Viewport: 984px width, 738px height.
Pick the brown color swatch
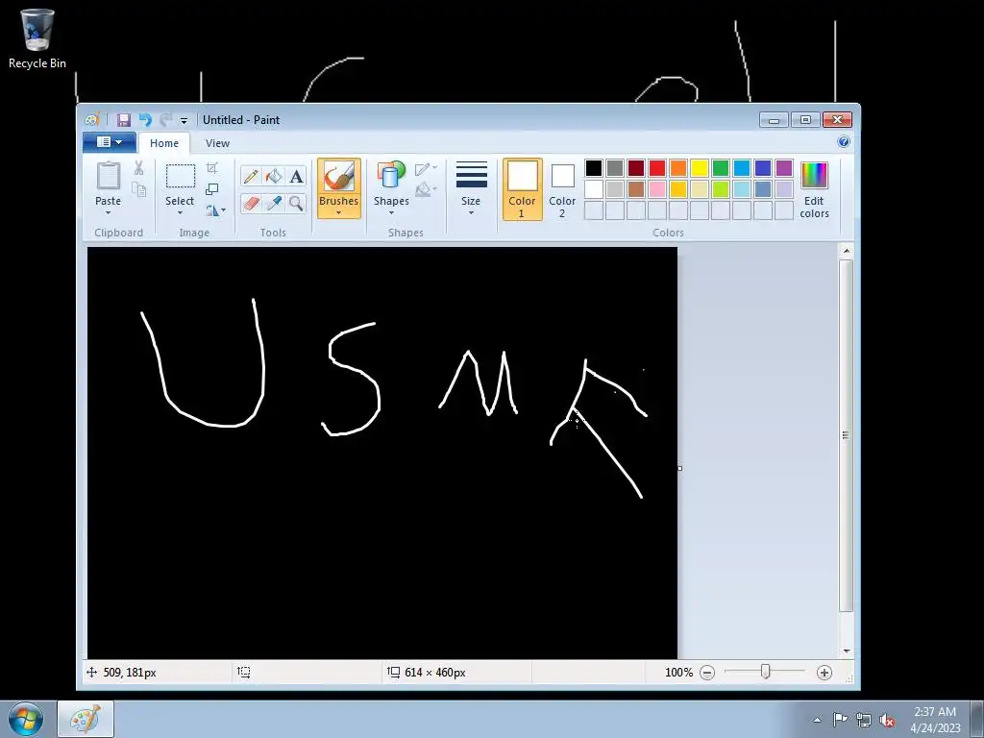tap(636, 189)
